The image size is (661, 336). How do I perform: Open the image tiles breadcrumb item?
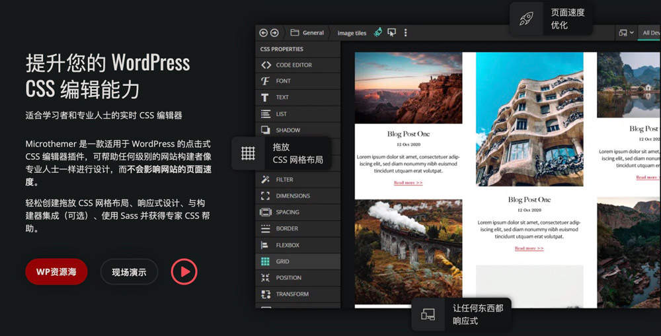(x=352, y=33)
